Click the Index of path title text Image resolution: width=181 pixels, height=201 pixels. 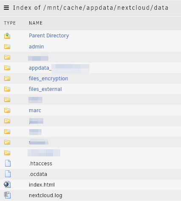[x=91, y=8]
